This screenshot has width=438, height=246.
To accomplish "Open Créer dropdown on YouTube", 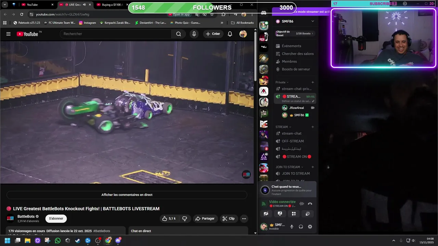I will [x=213, y=34].
